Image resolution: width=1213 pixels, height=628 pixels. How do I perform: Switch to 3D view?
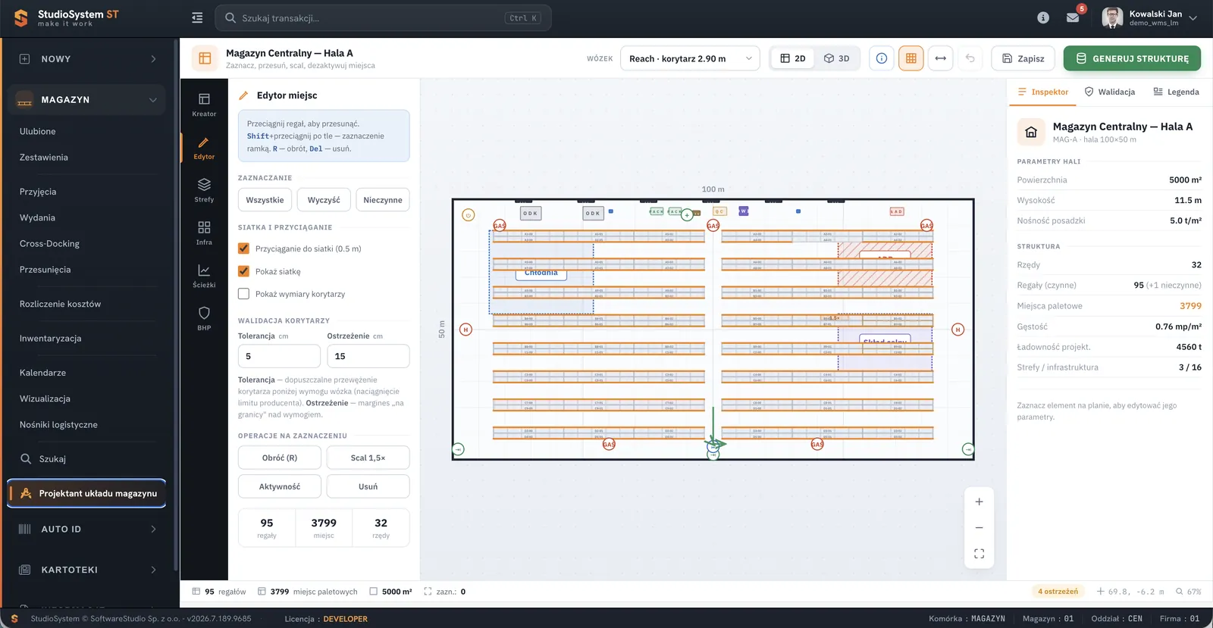[x=837, y=58]
